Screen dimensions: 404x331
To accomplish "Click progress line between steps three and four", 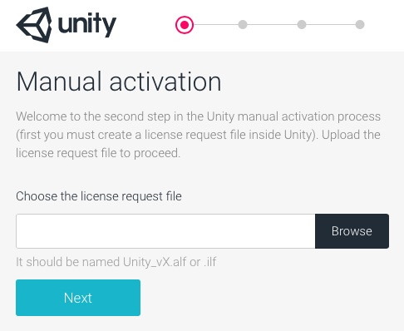I will coord(331,24).
